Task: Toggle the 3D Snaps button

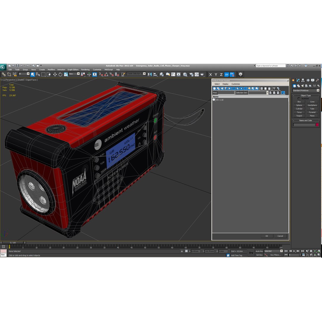Action: coord(101,74)
